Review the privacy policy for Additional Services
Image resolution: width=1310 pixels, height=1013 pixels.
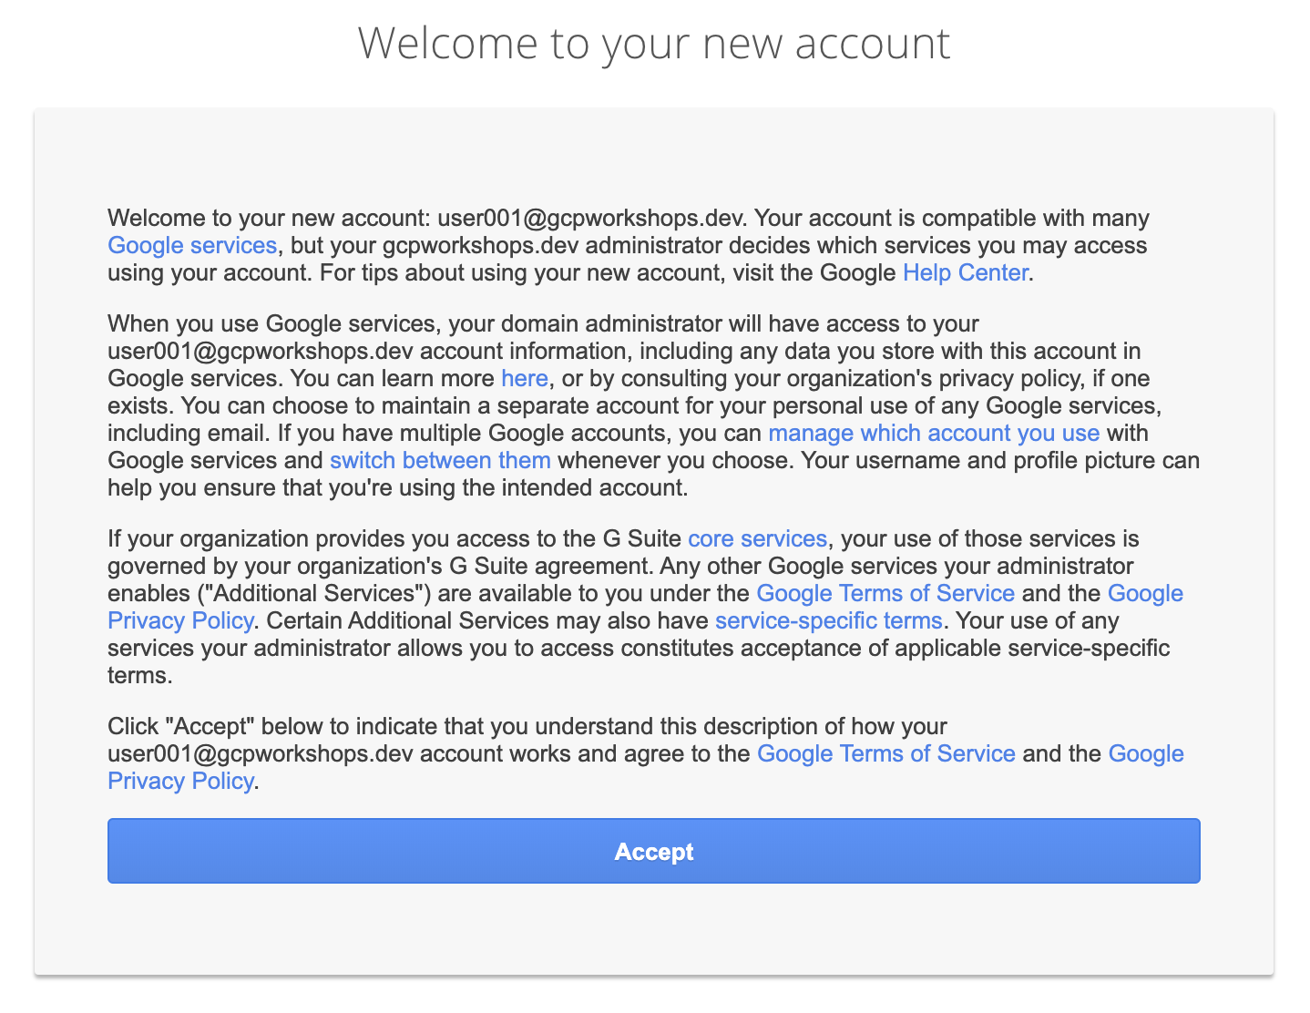180,620
